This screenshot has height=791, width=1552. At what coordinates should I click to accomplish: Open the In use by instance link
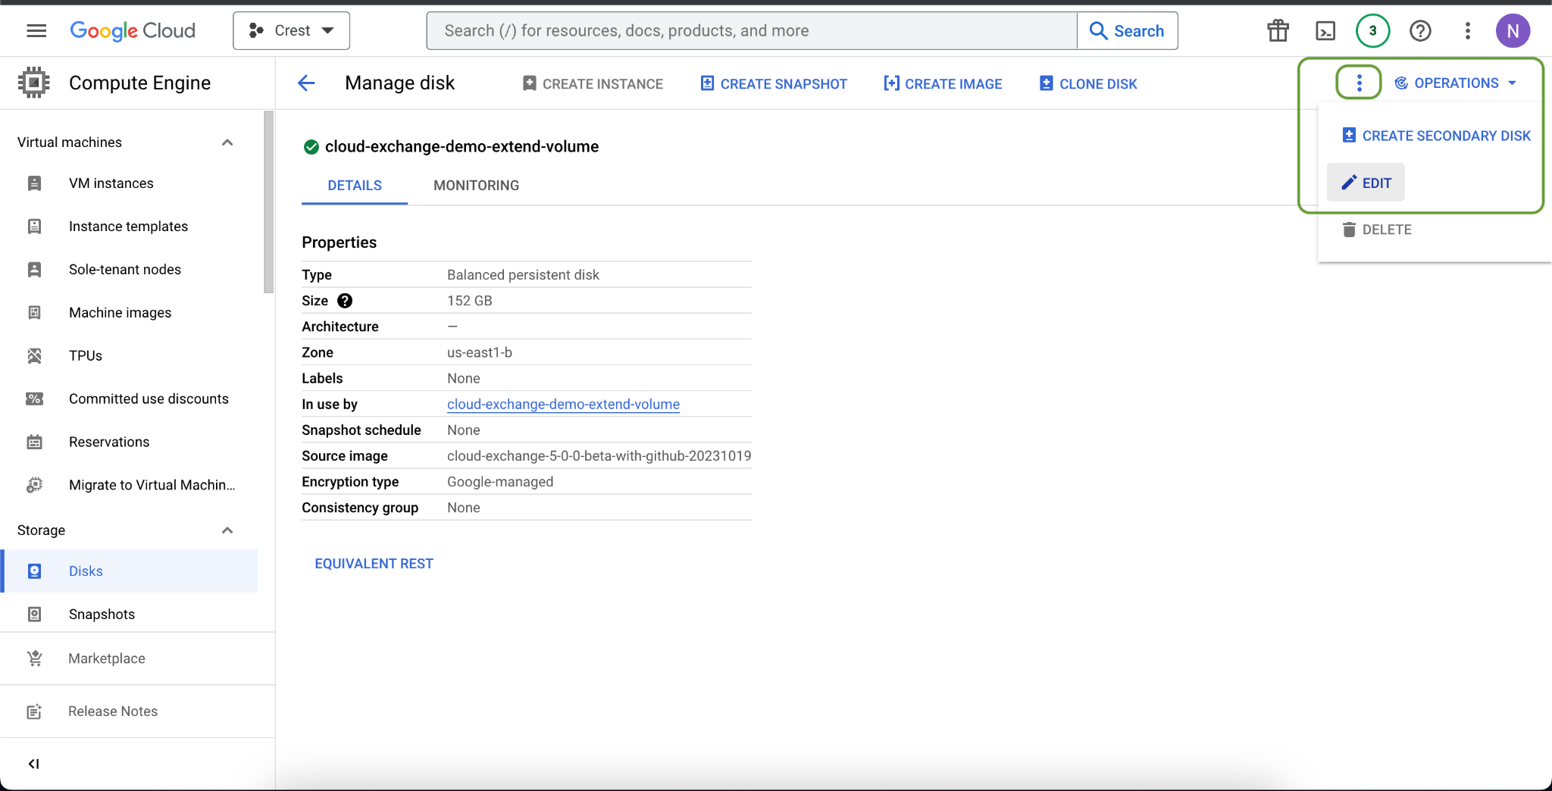point(563,404)
